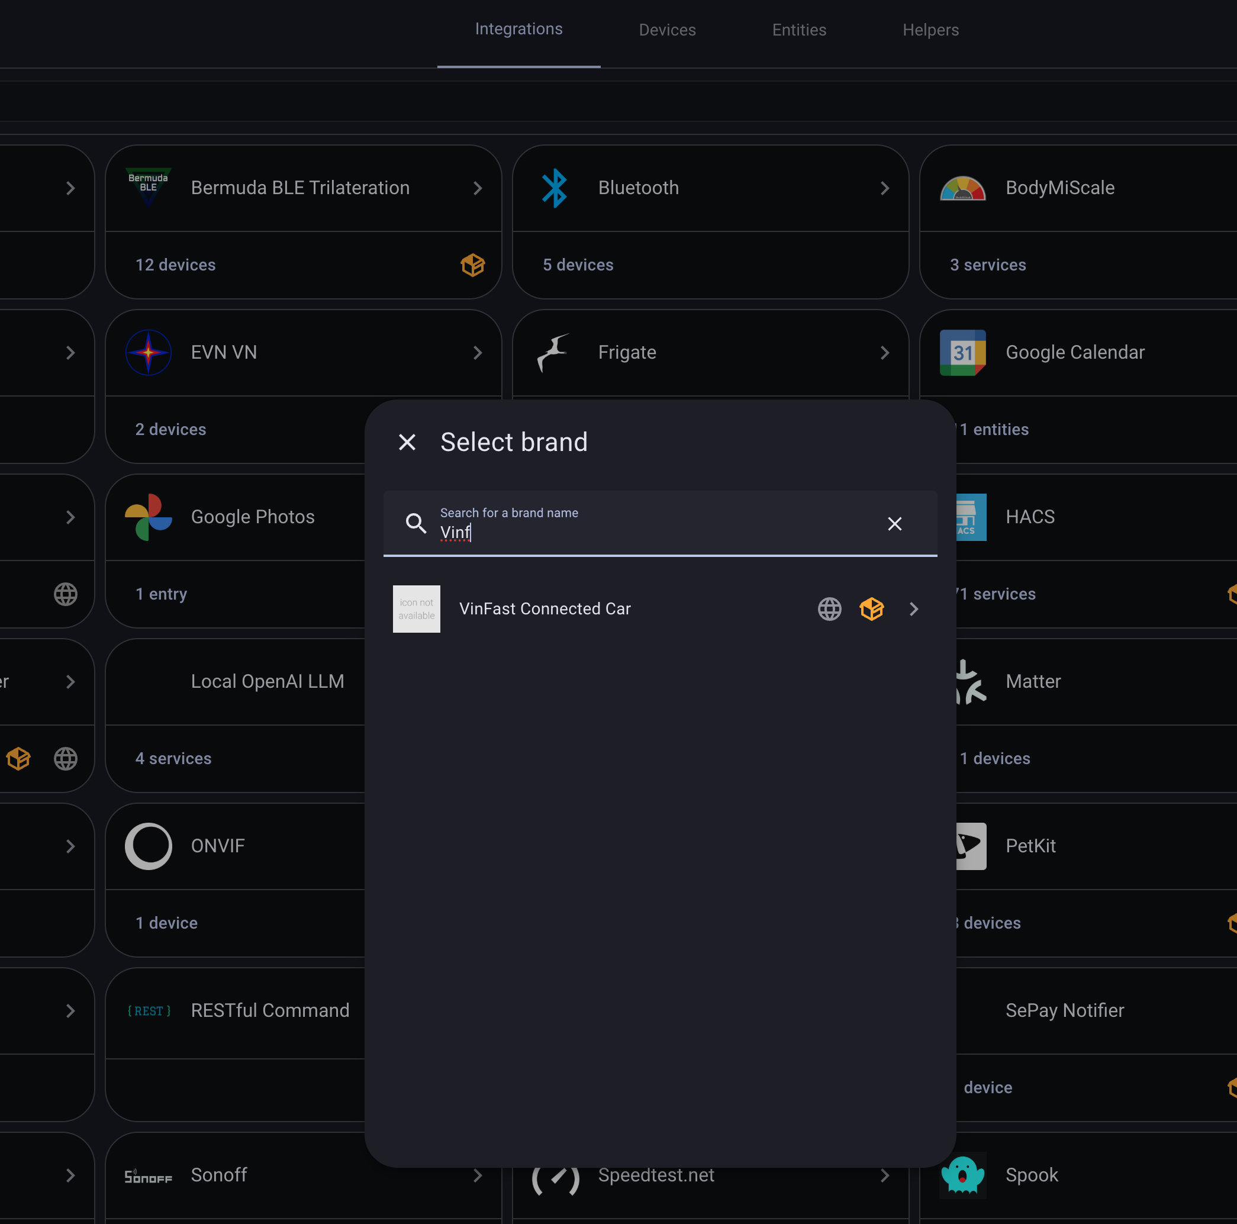Click the Bermuda BLE custom integration box icon
The width and height of the screenshot is (1237, 1224).
pos(472,265)
